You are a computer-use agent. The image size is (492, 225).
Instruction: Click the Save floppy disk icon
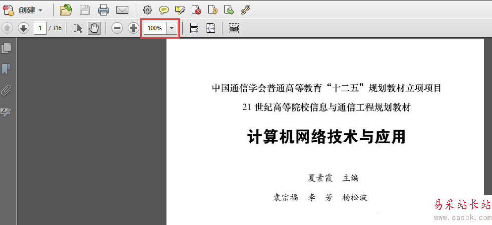coord(85,10)
